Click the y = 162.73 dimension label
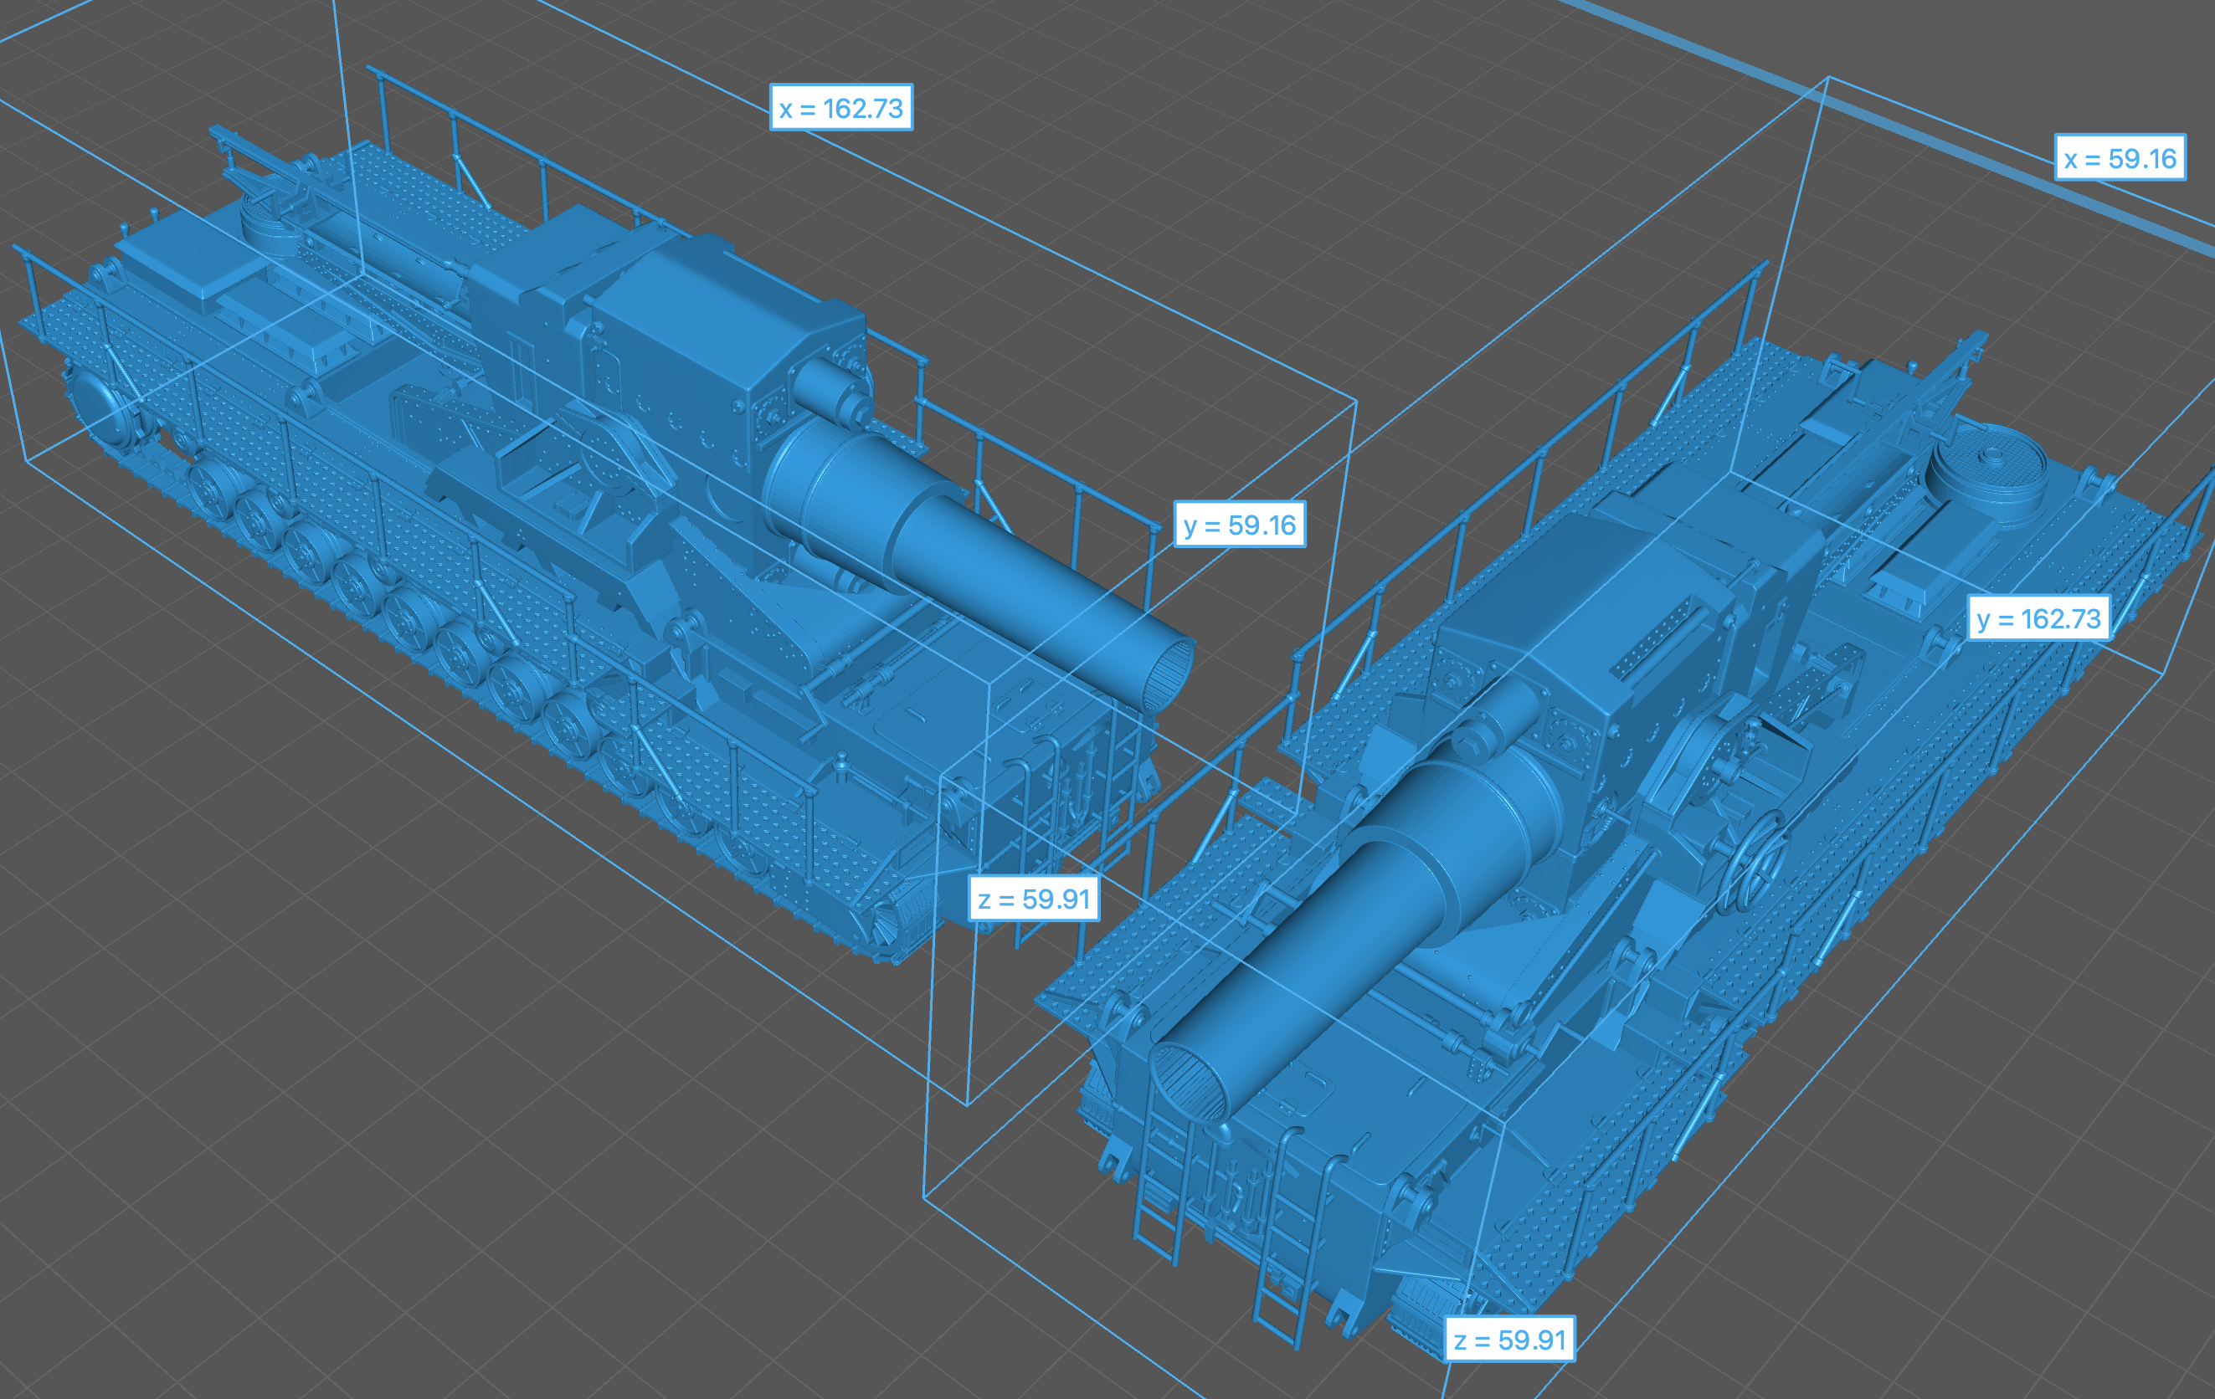This screenshot has width=2215, height=1399. click(x=2038, y=618)
